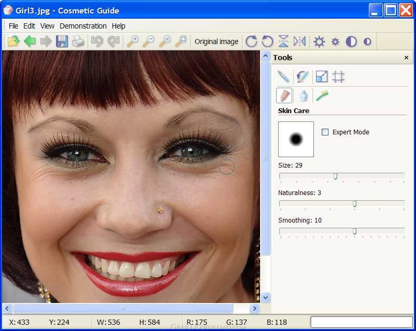Save the image with the floppy disk icon
This screenshot has height=331, width=416.
(62, 41)
